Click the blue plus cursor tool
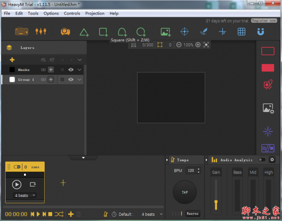The height and width of the screenshot is (221, 282). coord(222,32)
